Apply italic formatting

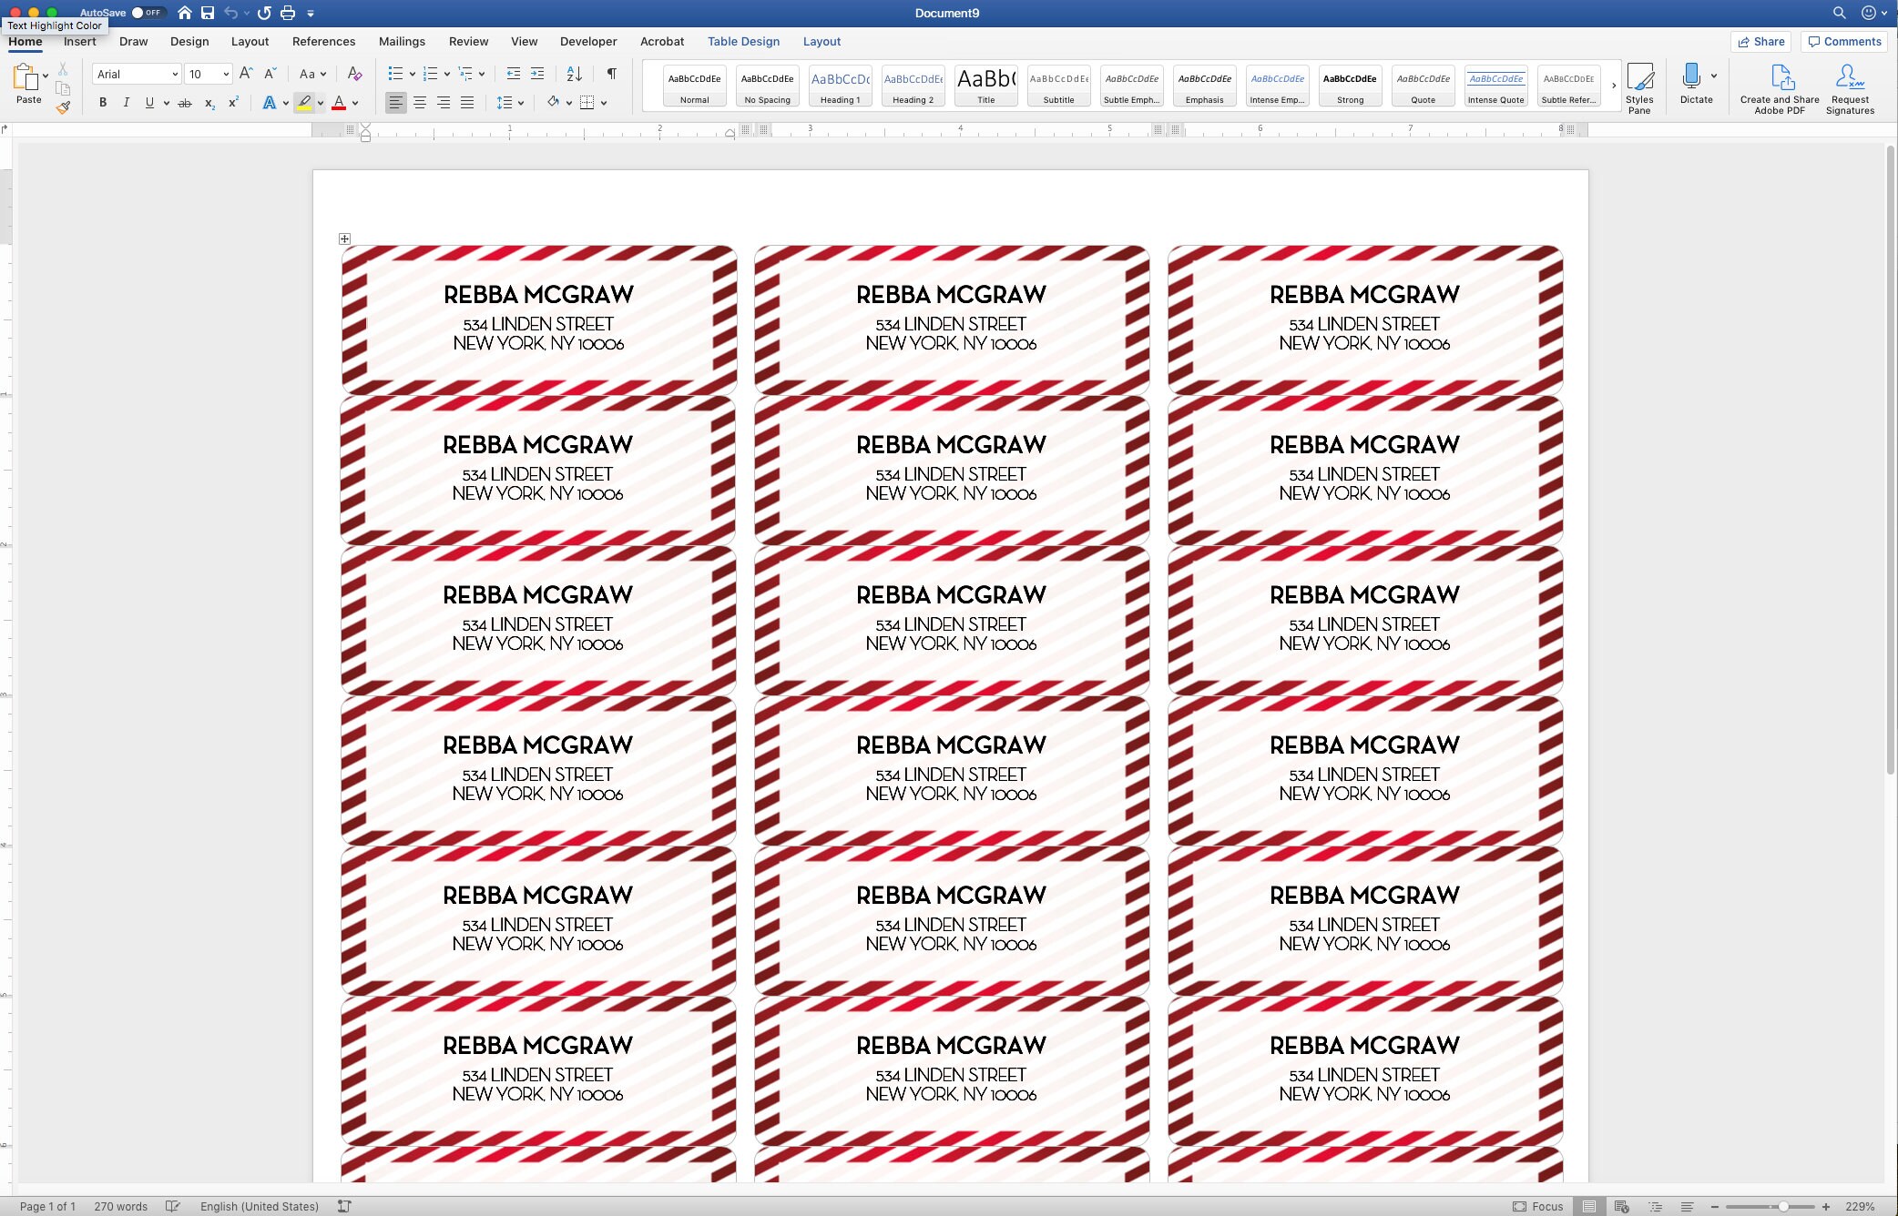tap(127, 102)
